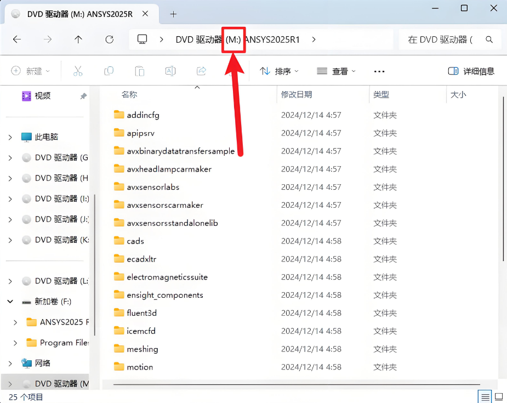Click the Paste clipboard icon
The width and height of the screenshot is (507, 403).
[x=139, y=71]
